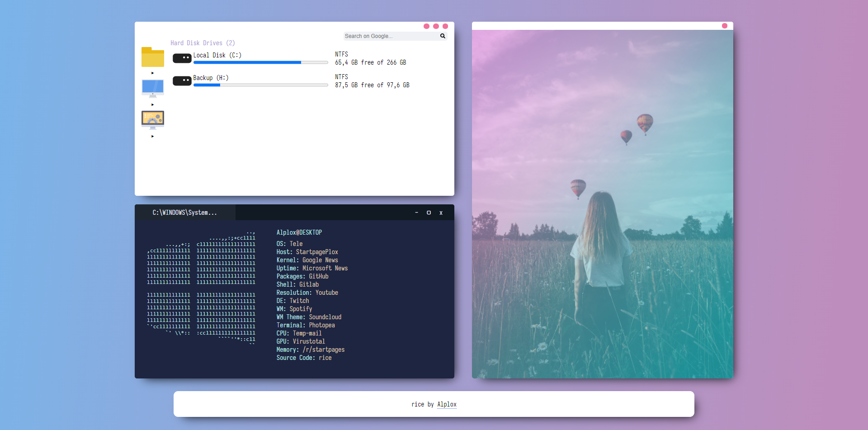Open the Microsoft News link
The image size is (868, 430).
tap(325, 268)
